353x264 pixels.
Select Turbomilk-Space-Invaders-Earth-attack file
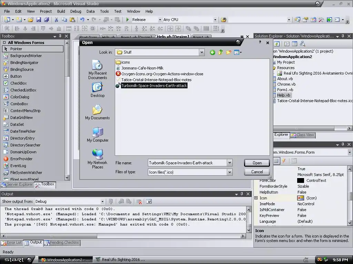click(151, 86)
